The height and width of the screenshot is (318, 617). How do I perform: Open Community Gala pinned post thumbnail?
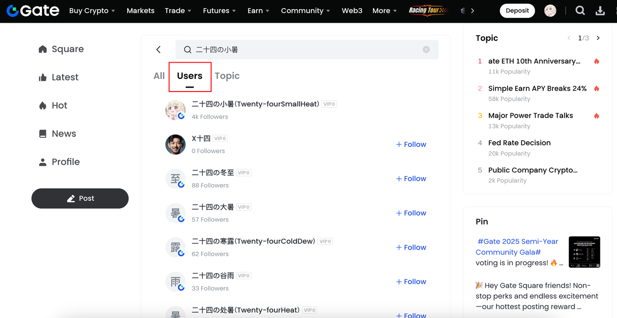[x=584, y=252]
